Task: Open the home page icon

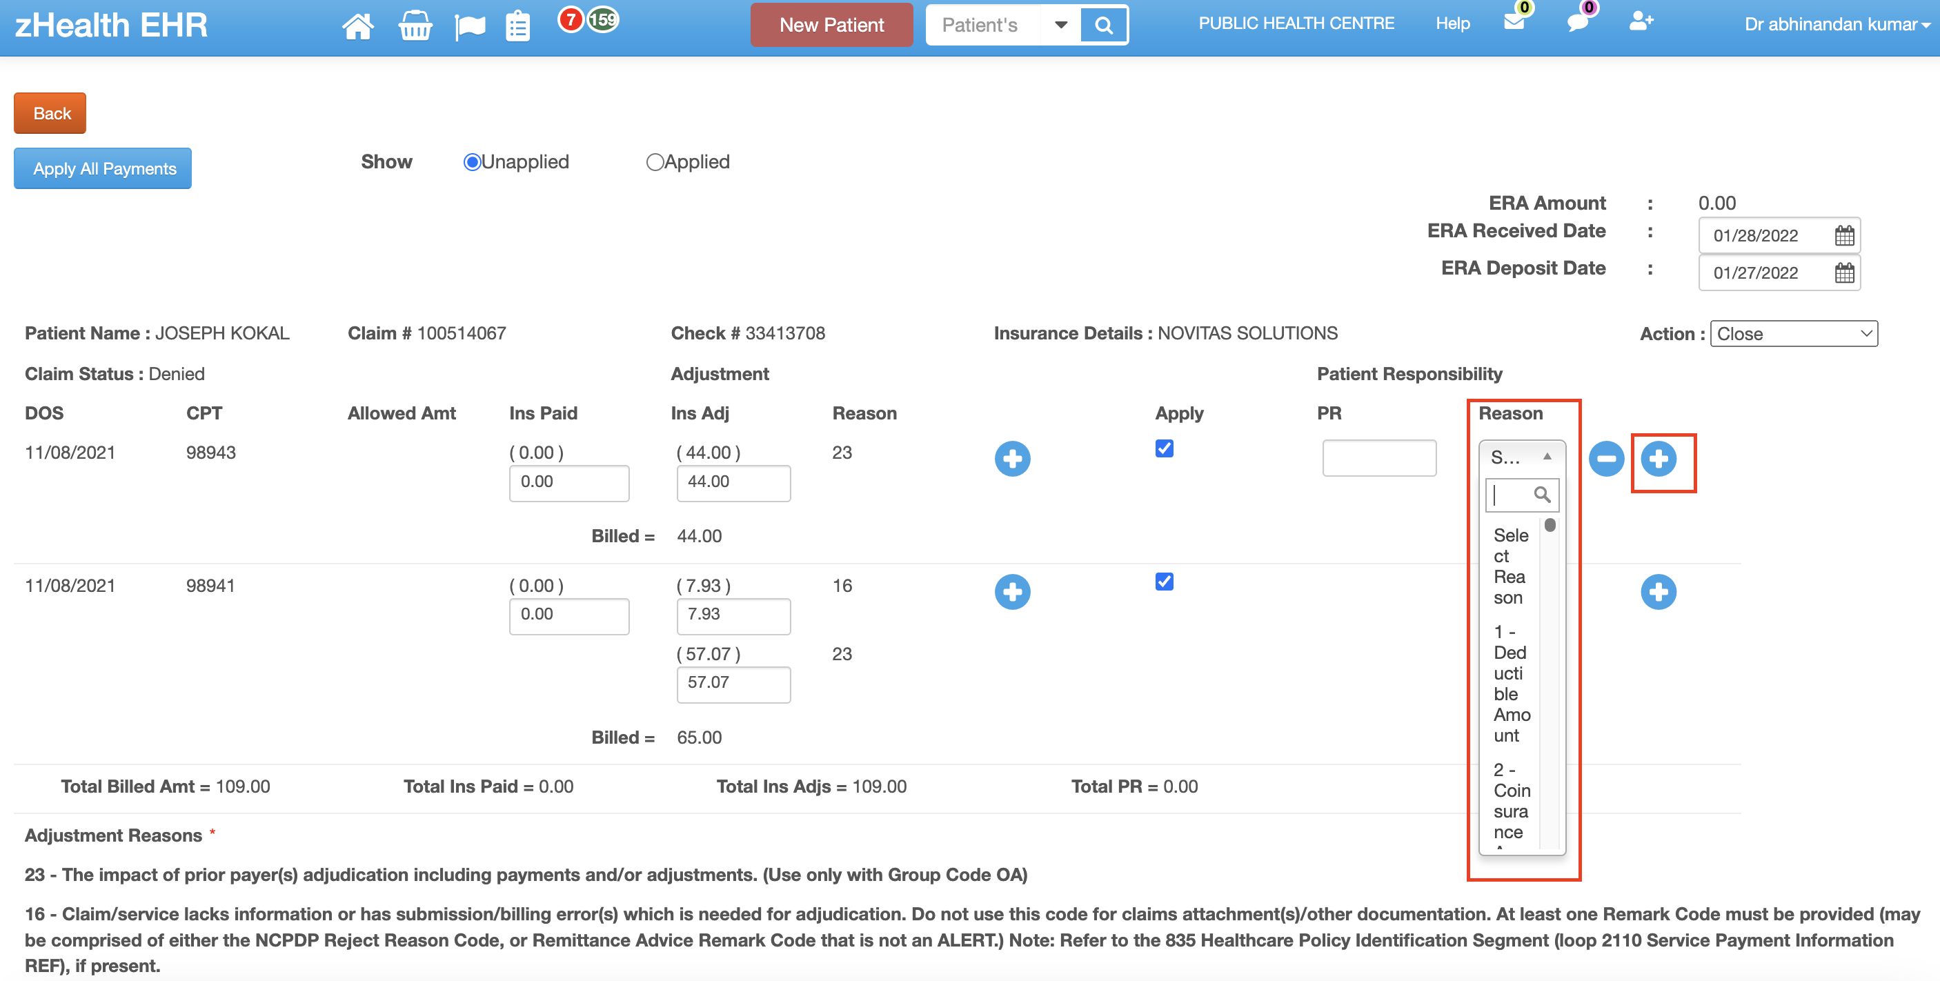Action: tap(358, 26)
